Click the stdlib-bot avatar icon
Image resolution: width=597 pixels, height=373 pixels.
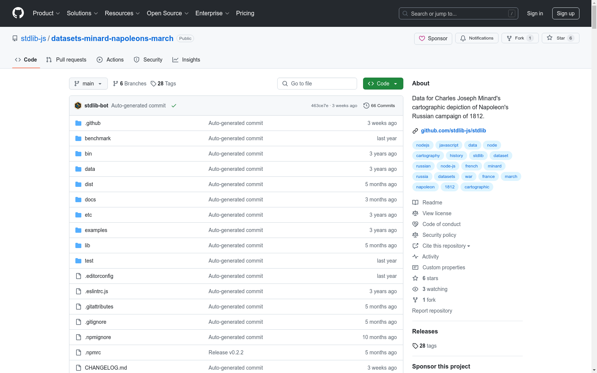point(78,106)
